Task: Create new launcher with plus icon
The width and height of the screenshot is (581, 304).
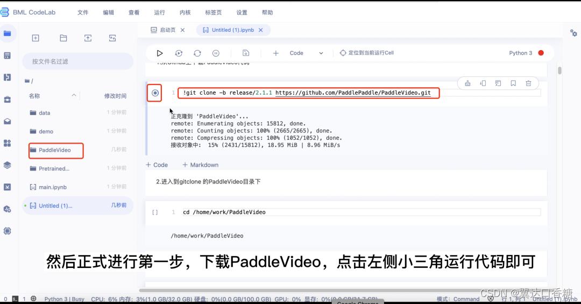Action: click(36, 38)
